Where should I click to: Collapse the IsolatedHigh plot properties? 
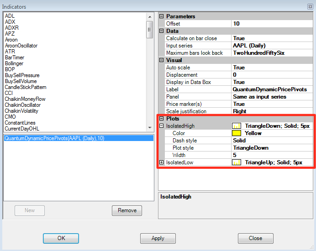pos(162,126)
